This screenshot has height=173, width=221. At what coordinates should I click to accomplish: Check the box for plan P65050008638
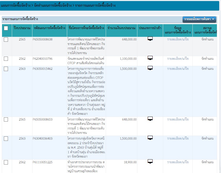(x=6, y=39)
